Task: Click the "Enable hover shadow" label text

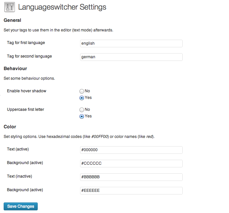Action: click(x=26, y=91)
